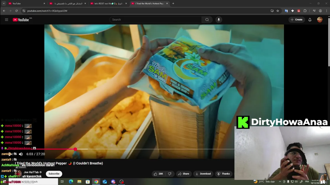Image resolution: width=330 pixels, height=185 pixels.
Task: Go to YouTube home via logo
Action: pos(21,20)
